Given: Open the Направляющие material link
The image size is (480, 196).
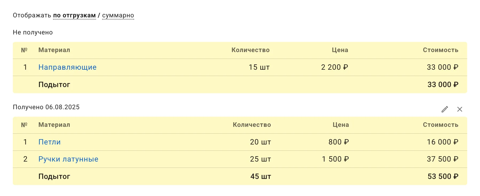Looking at the screenshot, I should pyautogui.click(x=67, y=67).
